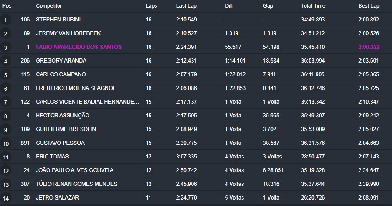Click Eric Tomas total time 28:50.477

313,157
